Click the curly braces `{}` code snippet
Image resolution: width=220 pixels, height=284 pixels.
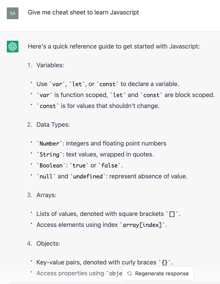coord(165,262)
